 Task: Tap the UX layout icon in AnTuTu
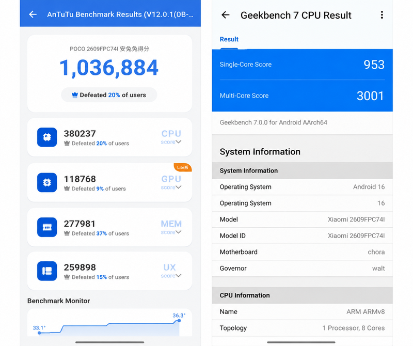tap(47, 271)
